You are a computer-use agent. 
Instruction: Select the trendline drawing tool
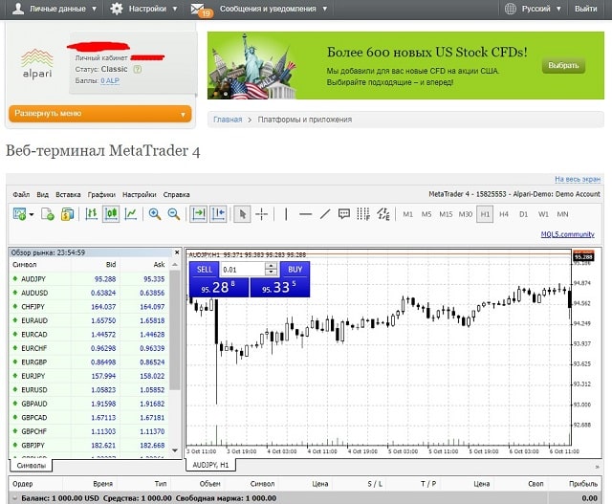coord(325,214)
